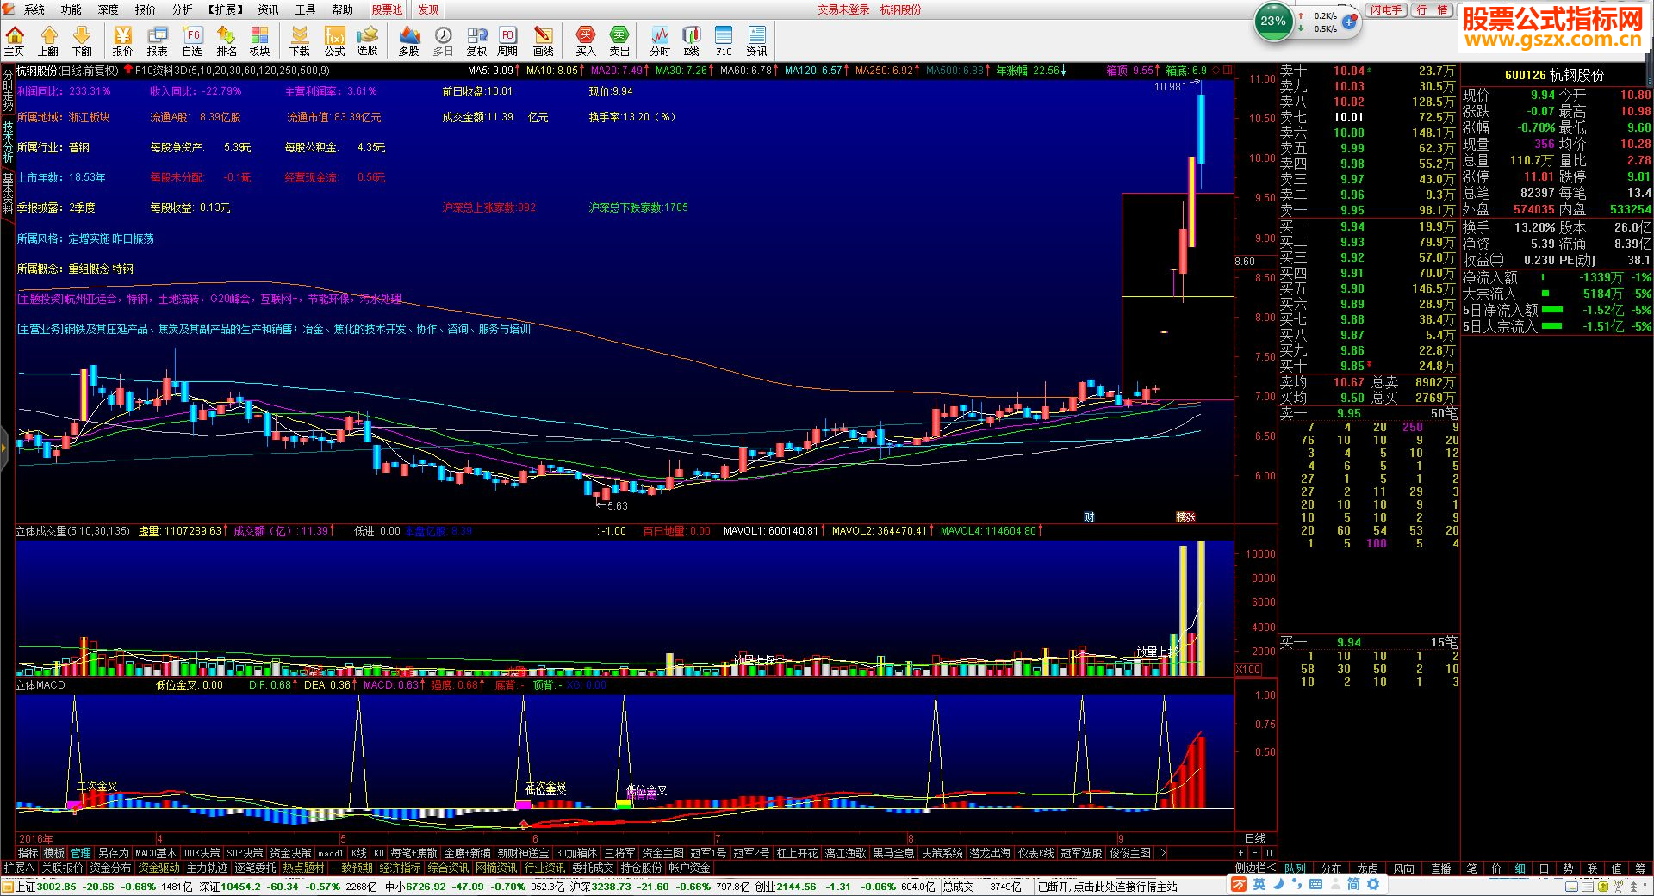Click the IME settings gear icon
The height and width of the screenshot is (896, 1654).
pos(1373,885)
